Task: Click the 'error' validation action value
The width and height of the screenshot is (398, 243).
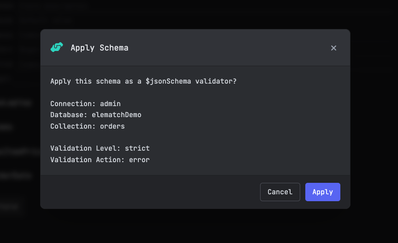Action: point(139,159)
